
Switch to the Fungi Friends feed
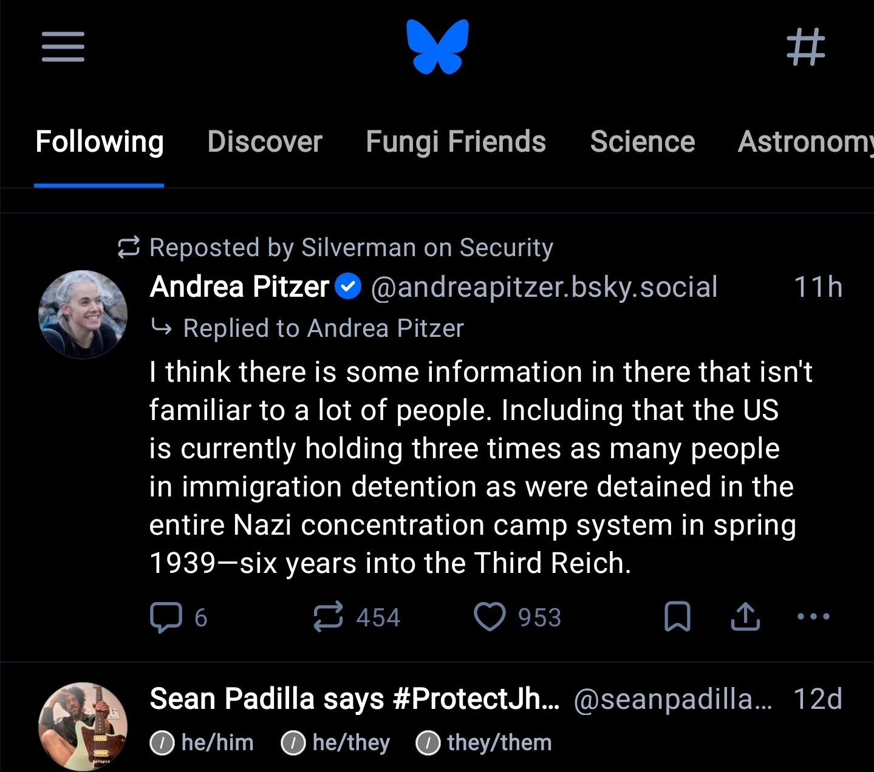[x=456, y=142]
